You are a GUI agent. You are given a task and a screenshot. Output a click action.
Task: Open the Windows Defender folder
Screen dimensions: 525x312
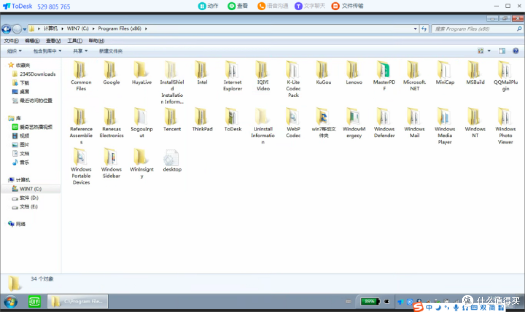point(384,123)
